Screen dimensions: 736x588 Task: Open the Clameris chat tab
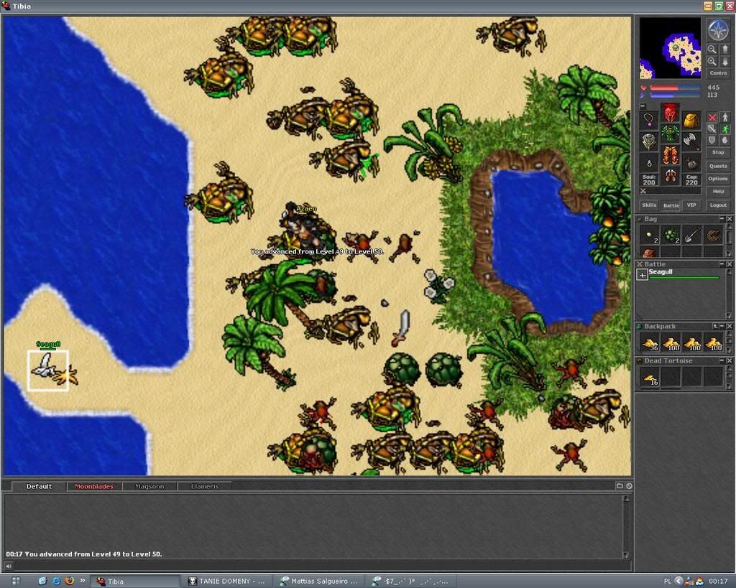[205, 486]
